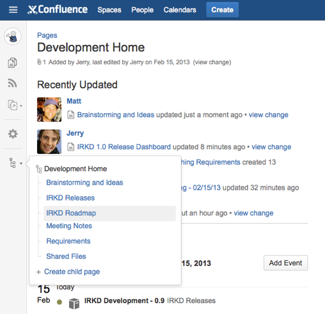Select Meeting Notes in page tree
This screenshot has width=325, height=314.
point(69,226)
